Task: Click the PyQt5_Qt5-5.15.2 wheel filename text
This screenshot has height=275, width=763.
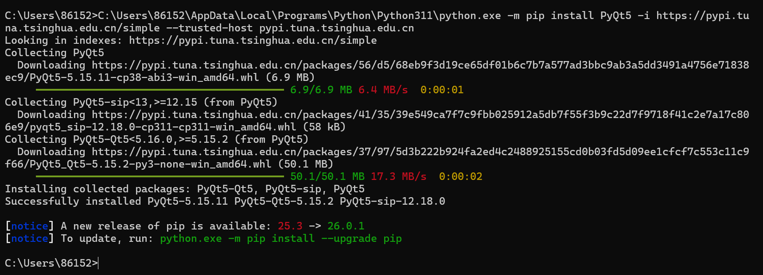Action: click(151, 164)
